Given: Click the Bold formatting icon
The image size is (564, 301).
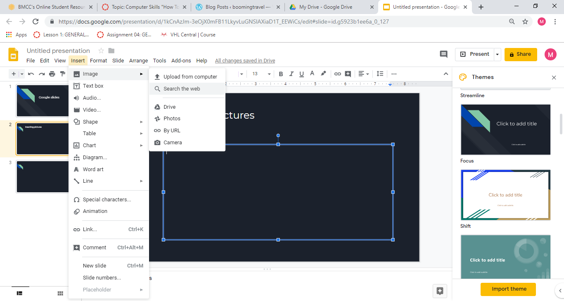Looking at the screenshot, I should pyautogui.click(x=281, y=74).
